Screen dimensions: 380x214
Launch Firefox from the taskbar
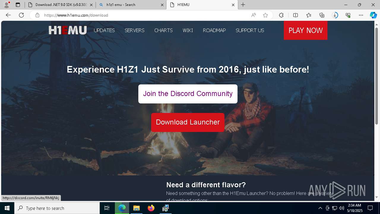pyautogui.click(x=151, y=208)
